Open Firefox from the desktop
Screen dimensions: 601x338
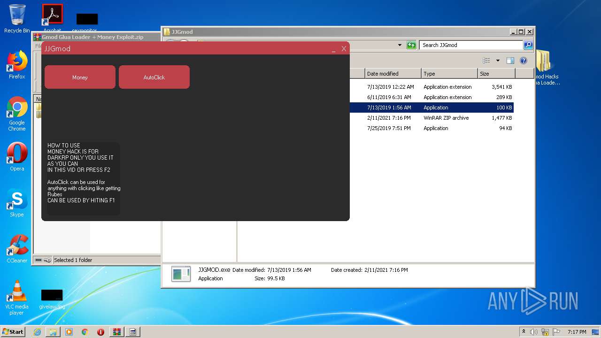pyautogui.click(x=17, y=65)
